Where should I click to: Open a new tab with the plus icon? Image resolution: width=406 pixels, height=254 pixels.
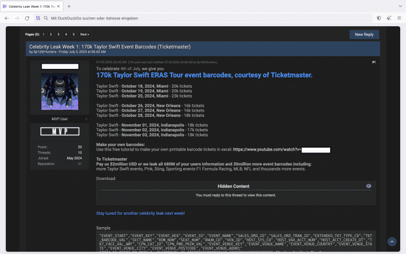click(69, 6)
